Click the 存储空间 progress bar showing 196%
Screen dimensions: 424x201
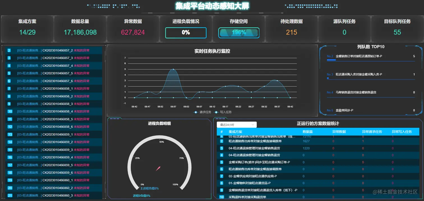(x=239, y=33)
